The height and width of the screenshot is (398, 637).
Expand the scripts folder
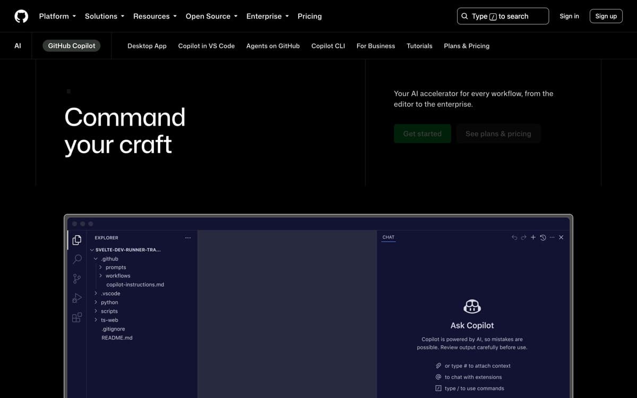point(106,311)
